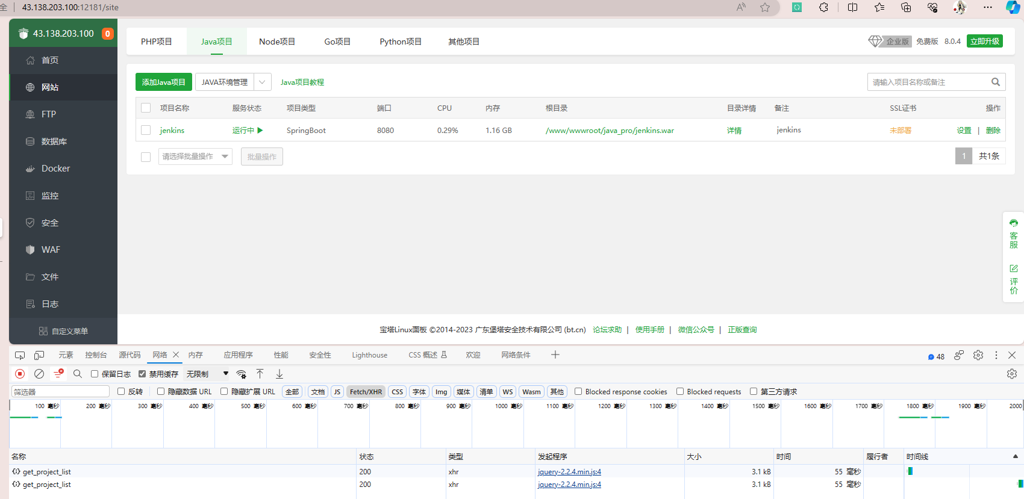Enable Blocked requests checkbox
The height and width of the screenshot is (499, 1024).
coord(680,391)
